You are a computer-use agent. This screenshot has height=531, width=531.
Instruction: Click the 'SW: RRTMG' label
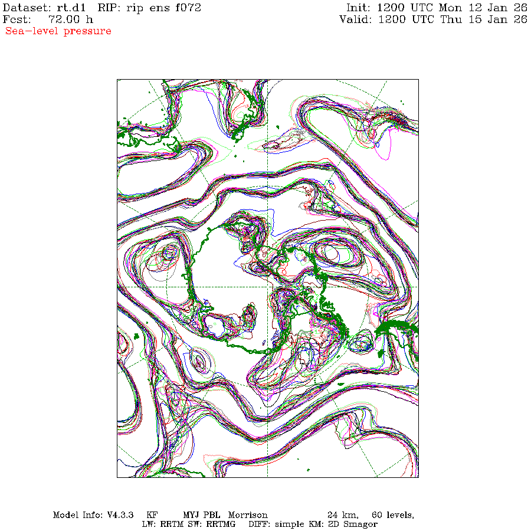click(x=211, y=525)
